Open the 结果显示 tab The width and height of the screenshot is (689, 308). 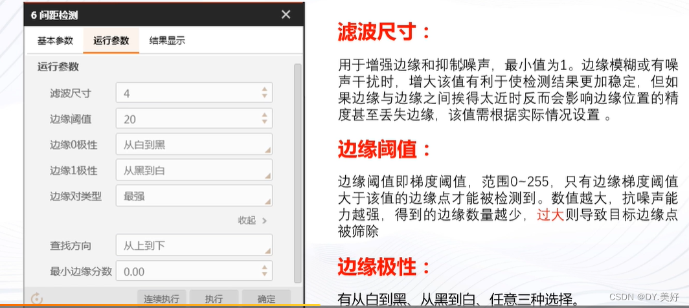(167, 41)
